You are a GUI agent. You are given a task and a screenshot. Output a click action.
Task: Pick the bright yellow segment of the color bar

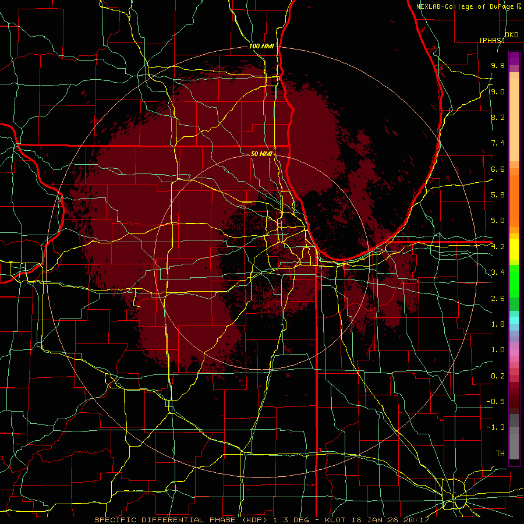coord(514,249)
